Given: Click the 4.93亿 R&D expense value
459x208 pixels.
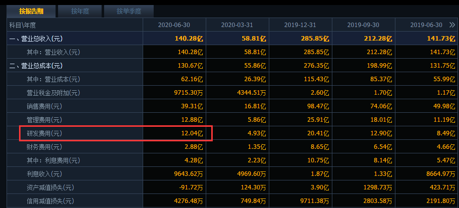Looking at the screenshot, I should click(257, 134).
